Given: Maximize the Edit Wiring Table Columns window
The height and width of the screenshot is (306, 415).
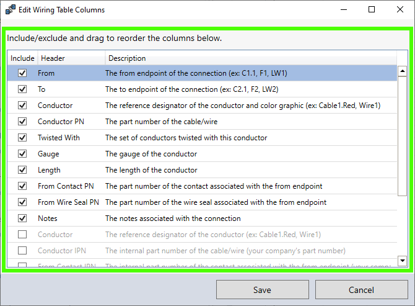Looking at the screenshot, I should point(372,9).
